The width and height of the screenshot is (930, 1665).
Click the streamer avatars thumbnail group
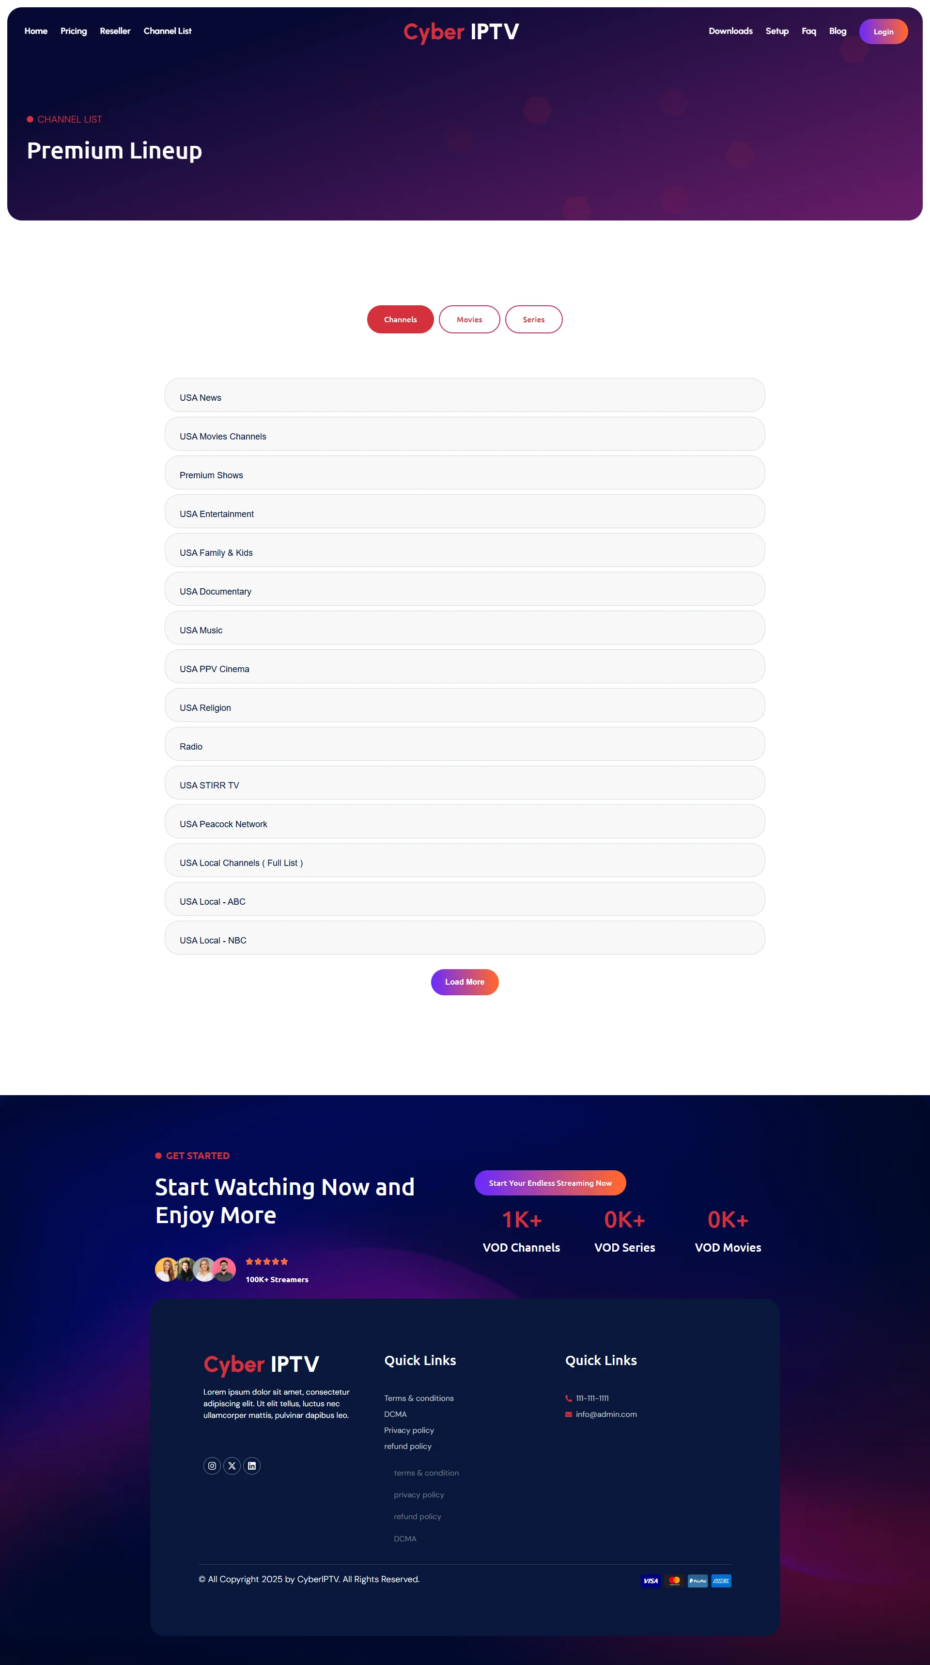[195, 1270]
